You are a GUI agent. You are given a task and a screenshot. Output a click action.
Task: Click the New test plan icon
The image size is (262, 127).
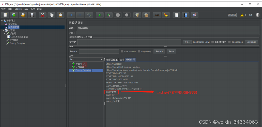tap(5, 15)
